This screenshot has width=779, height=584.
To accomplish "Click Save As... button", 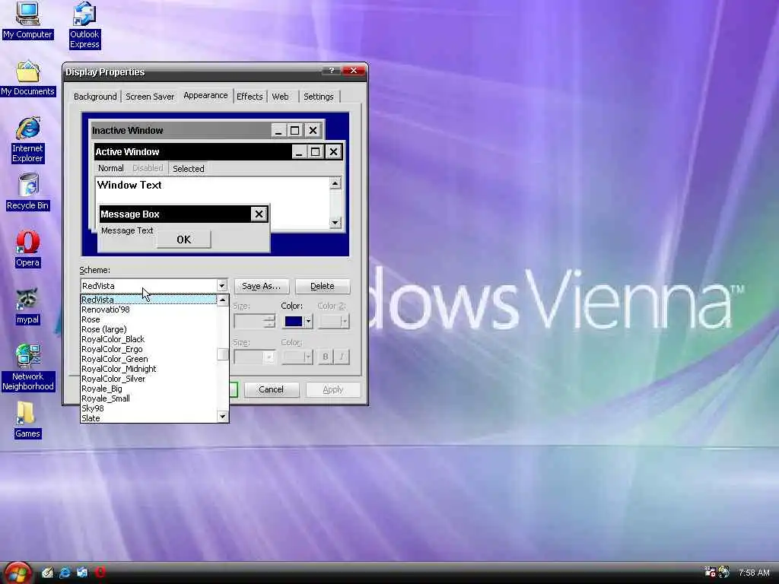I will (x=262, y=286).
